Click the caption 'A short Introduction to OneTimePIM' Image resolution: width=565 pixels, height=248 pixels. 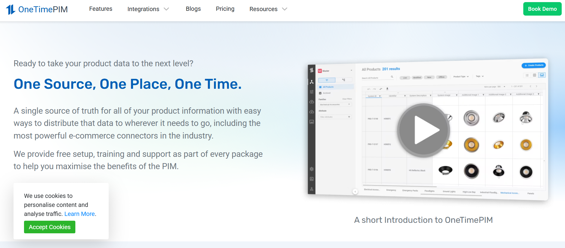coord(423,220)
